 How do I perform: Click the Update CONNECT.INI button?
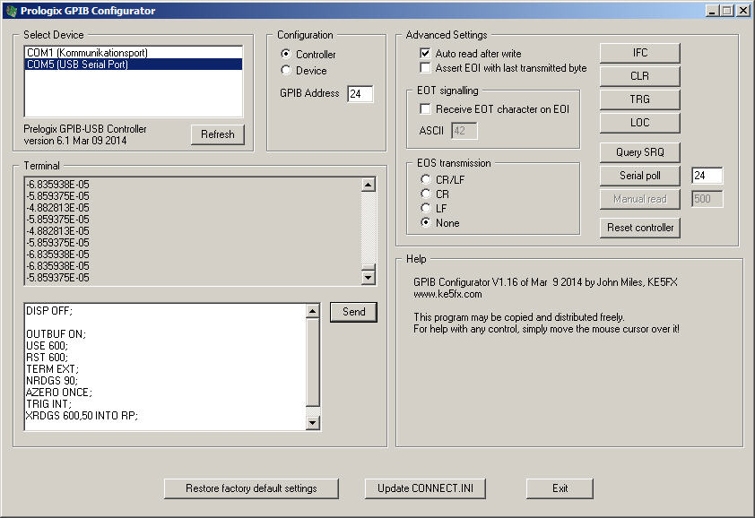point(431,488)
